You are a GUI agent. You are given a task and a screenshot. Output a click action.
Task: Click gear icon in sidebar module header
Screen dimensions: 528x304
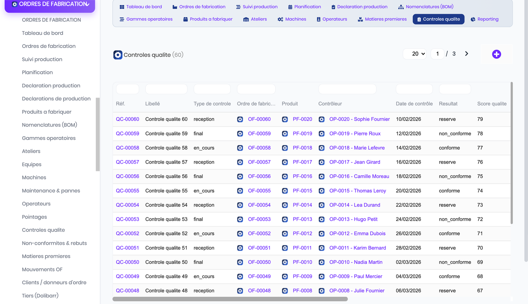coord(15,4)
